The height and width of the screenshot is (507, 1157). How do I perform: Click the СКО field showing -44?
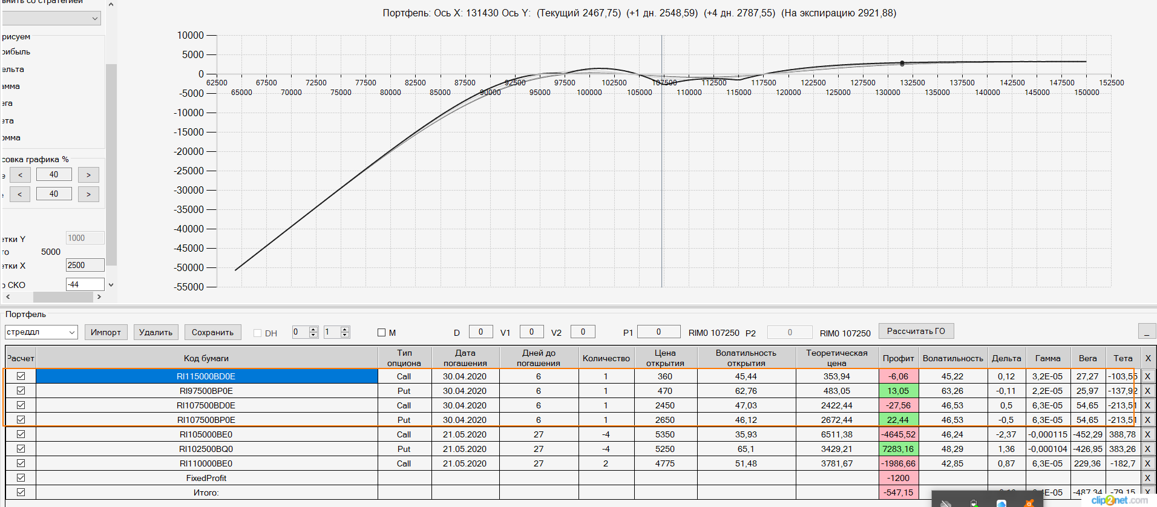(85, 284)
